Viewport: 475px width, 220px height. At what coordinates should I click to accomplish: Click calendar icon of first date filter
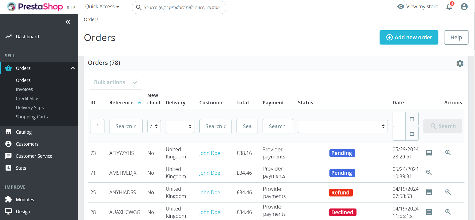(412, 119)
